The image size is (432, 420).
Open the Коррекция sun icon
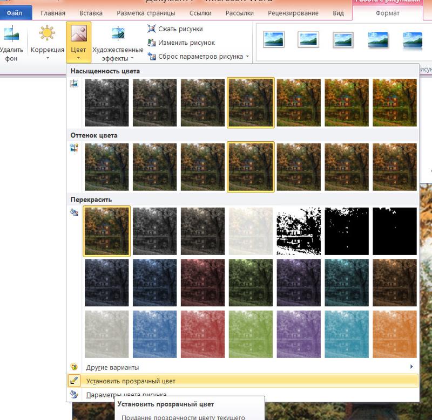coord(47,33)
